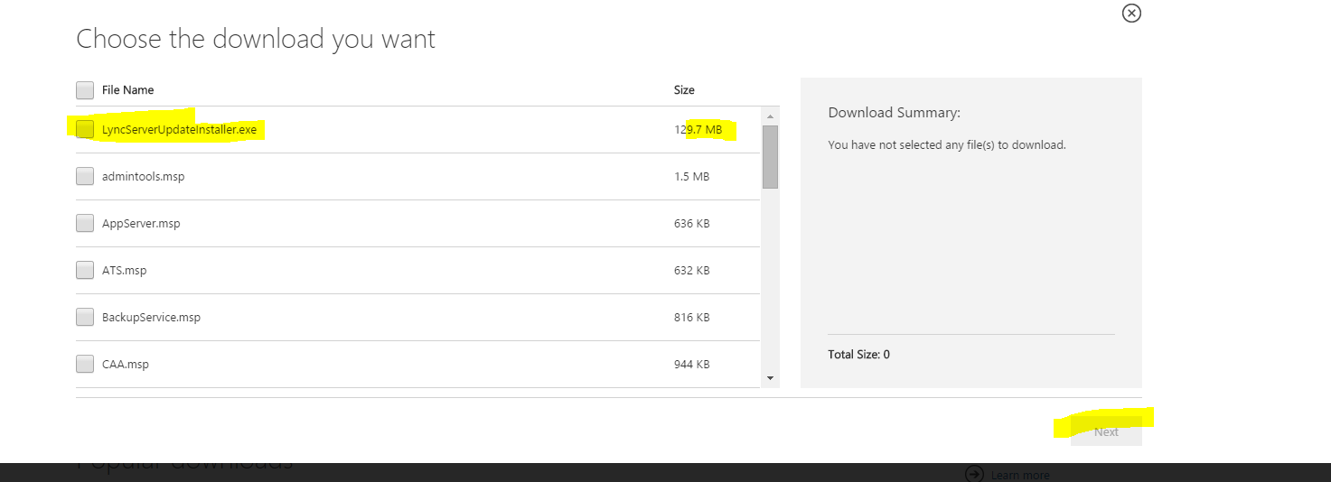Tick the select-all File Name checkbox

click(x=85, y=90)
